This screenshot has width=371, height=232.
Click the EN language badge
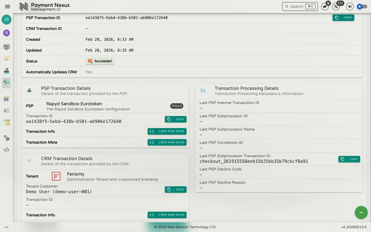click(340, 3)
